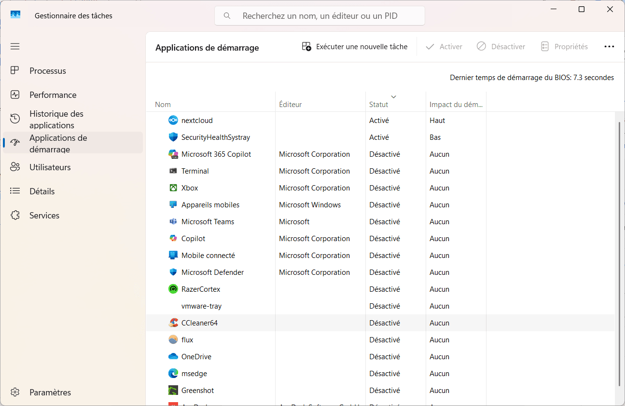
Task: Click the Performance sidebar icon
Action: [15, 95]
